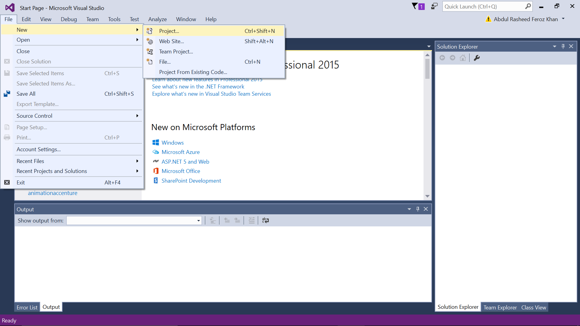Click the Microsoft Azure cloud icon

click(x=156, y=152)
